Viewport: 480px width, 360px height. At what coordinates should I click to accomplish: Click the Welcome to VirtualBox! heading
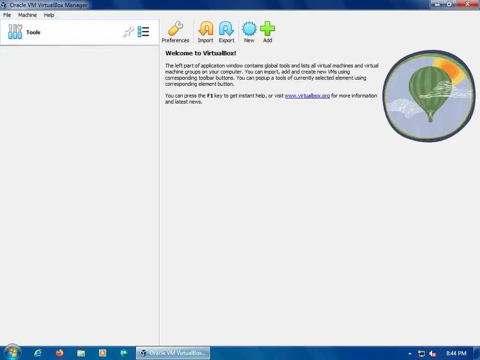[x=201, y=53]
